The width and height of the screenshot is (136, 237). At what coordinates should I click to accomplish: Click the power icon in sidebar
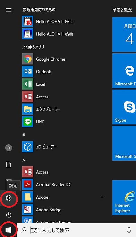tap(9, 215)
